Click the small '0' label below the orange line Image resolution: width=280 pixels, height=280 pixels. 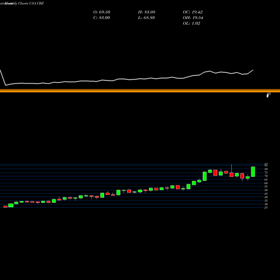(269, 95)
